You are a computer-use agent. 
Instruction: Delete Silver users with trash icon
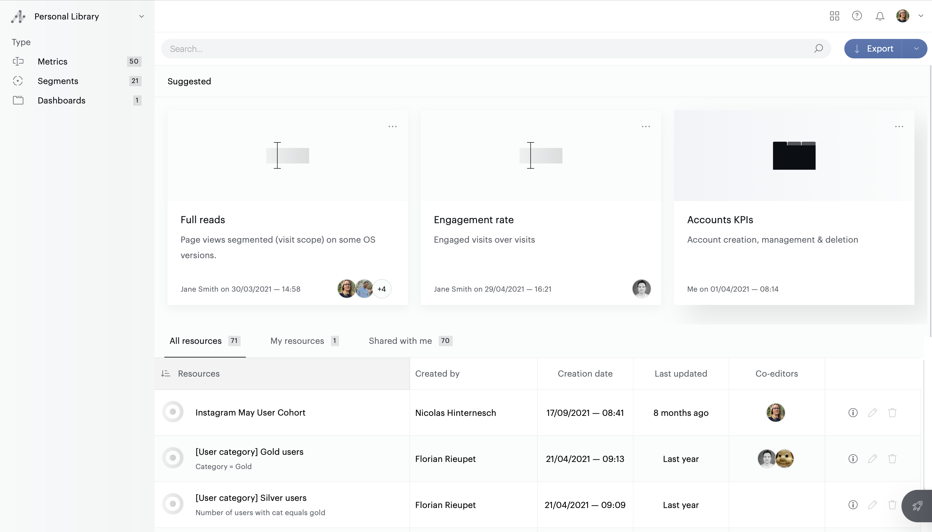pyautogui.click(x=892, y=505)
